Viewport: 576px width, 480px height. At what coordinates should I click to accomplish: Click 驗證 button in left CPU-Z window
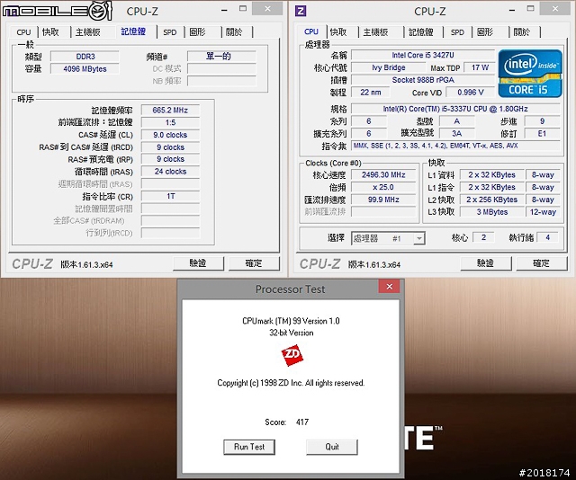[198, 263]
